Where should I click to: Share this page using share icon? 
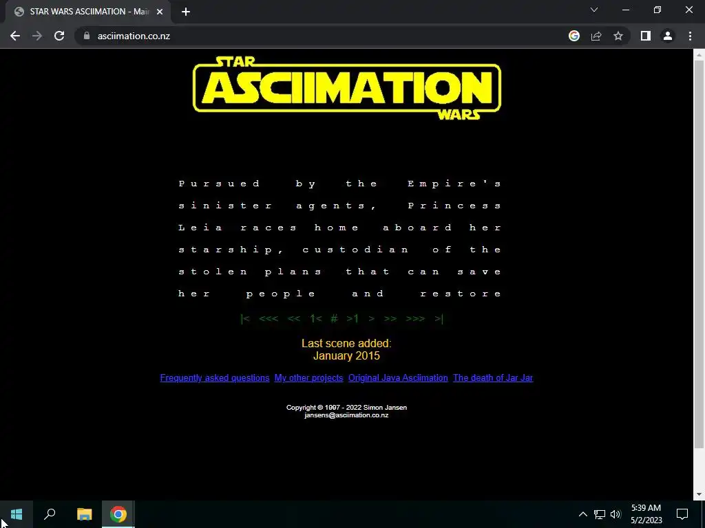click(x=596, y=36)
